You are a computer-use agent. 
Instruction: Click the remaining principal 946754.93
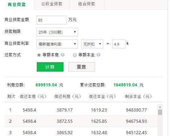[136, 121]
